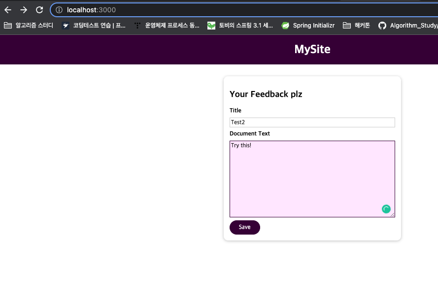438x299 pixels.
Task: Click the Spring Initializr leaf favicon
Action: coord(285,26)
